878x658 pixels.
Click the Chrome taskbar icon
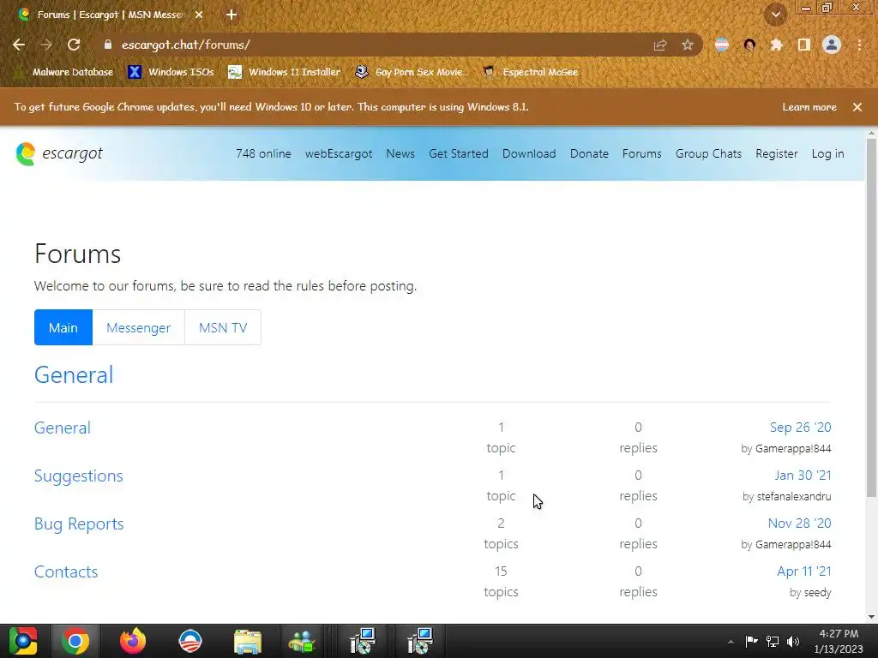pyautogui.click(x=75, y=641)
